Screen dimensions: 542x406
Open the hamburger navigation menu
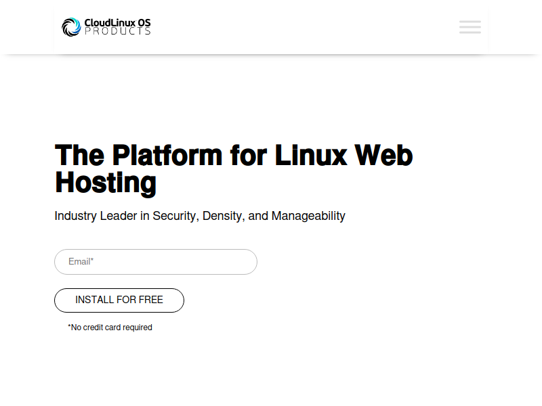470,27
